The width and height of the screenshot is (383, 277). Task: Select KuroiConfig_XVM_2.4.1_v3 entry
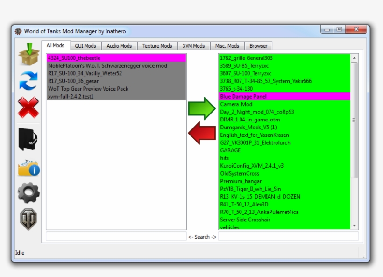[x=284, y=166]
